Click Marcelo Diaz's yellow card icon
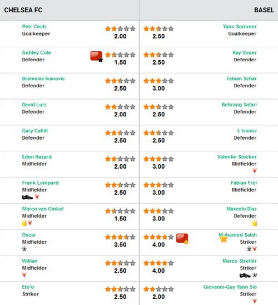This screenshot has width=278, height=305. 255,223
